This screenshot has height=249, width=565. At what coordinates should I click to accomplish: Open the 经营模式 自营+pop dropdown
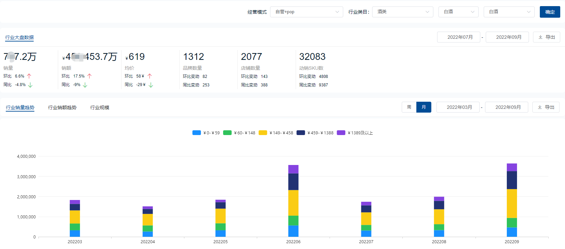[306, 12]
